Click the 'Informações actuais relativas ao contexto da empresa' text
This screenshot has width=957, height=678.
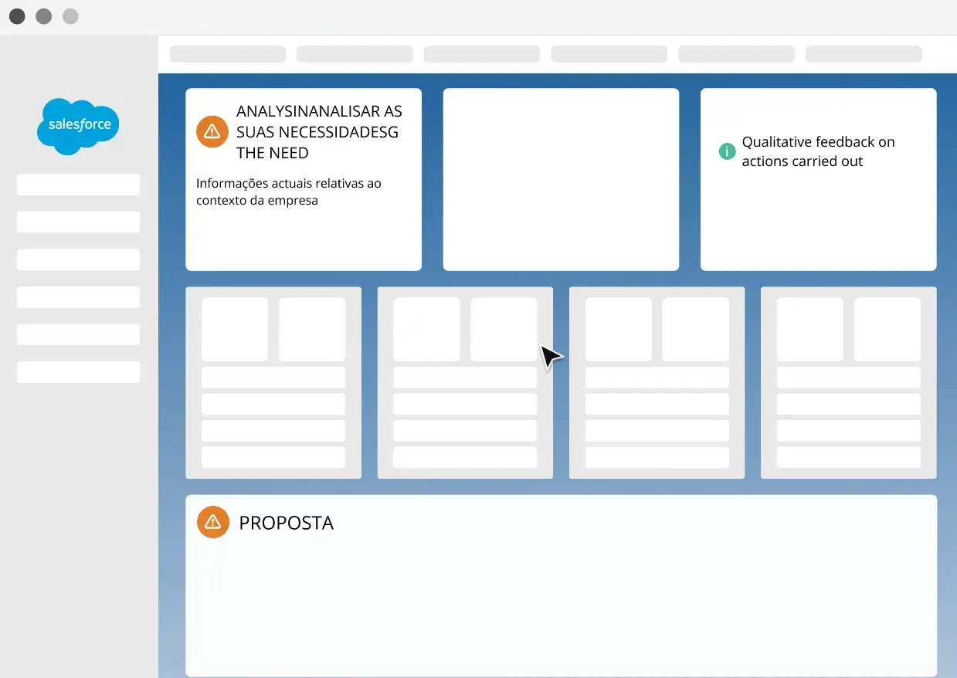(x=289, y=192)
